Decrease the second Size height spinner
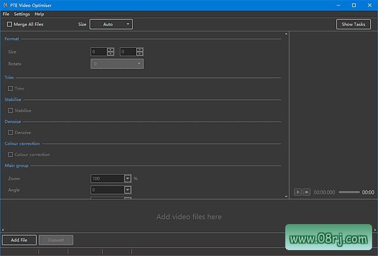This screenshot has height=256, width=378. point(140,54)
